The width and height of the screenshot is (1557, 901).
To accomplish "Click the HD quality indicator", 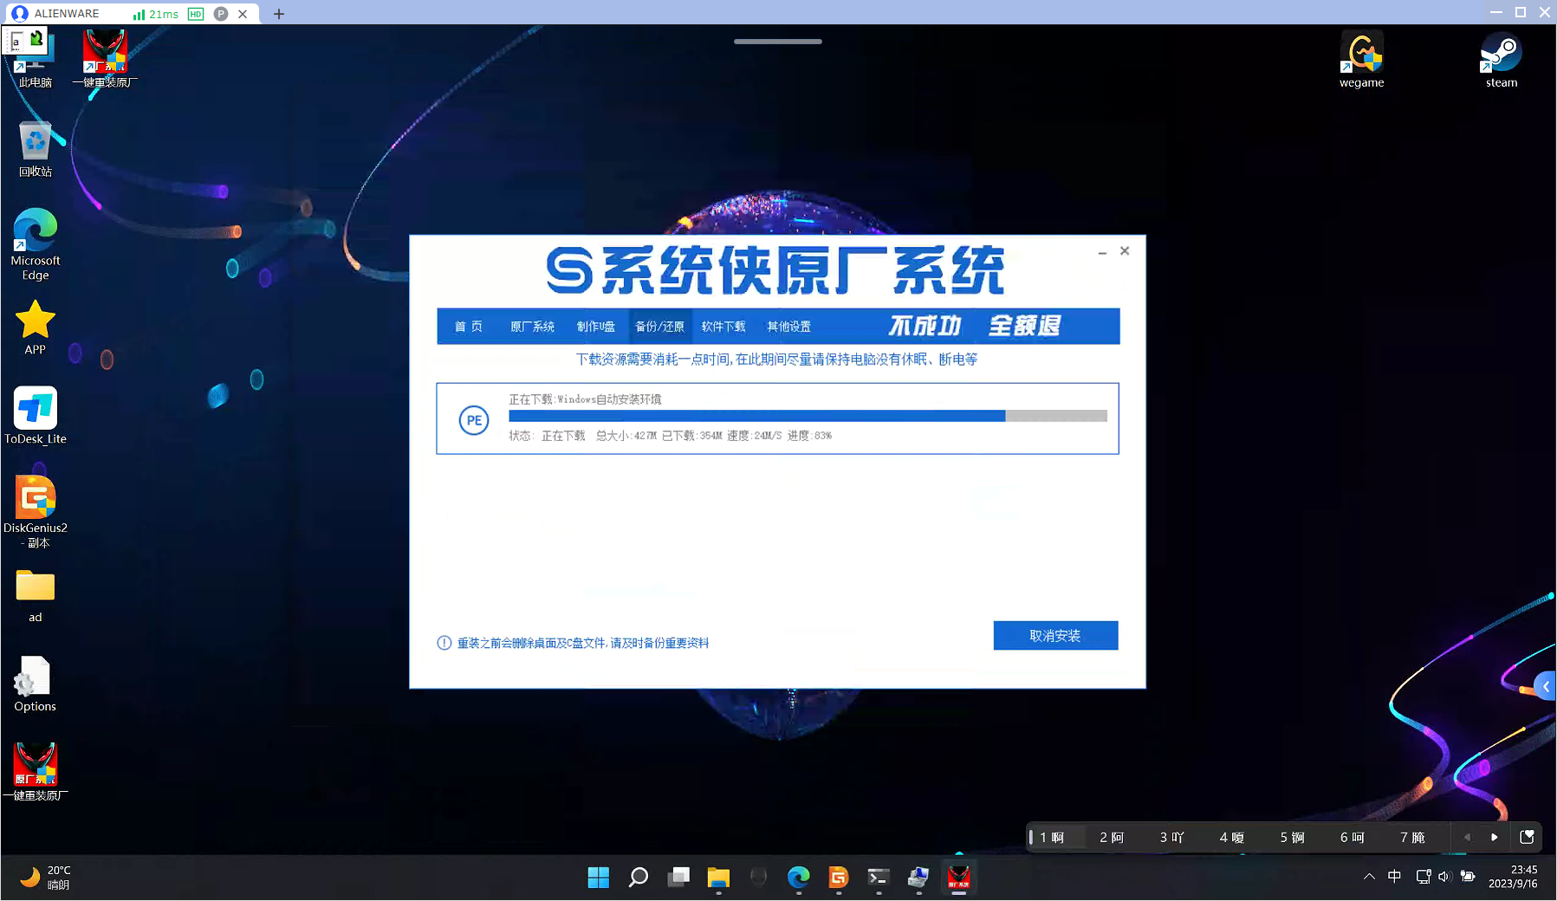I will [x=196, y=14].
